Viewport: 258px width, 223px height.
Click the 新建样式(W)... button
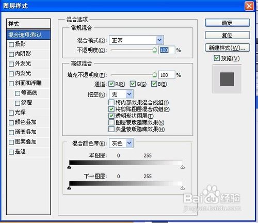pos(228,47)
